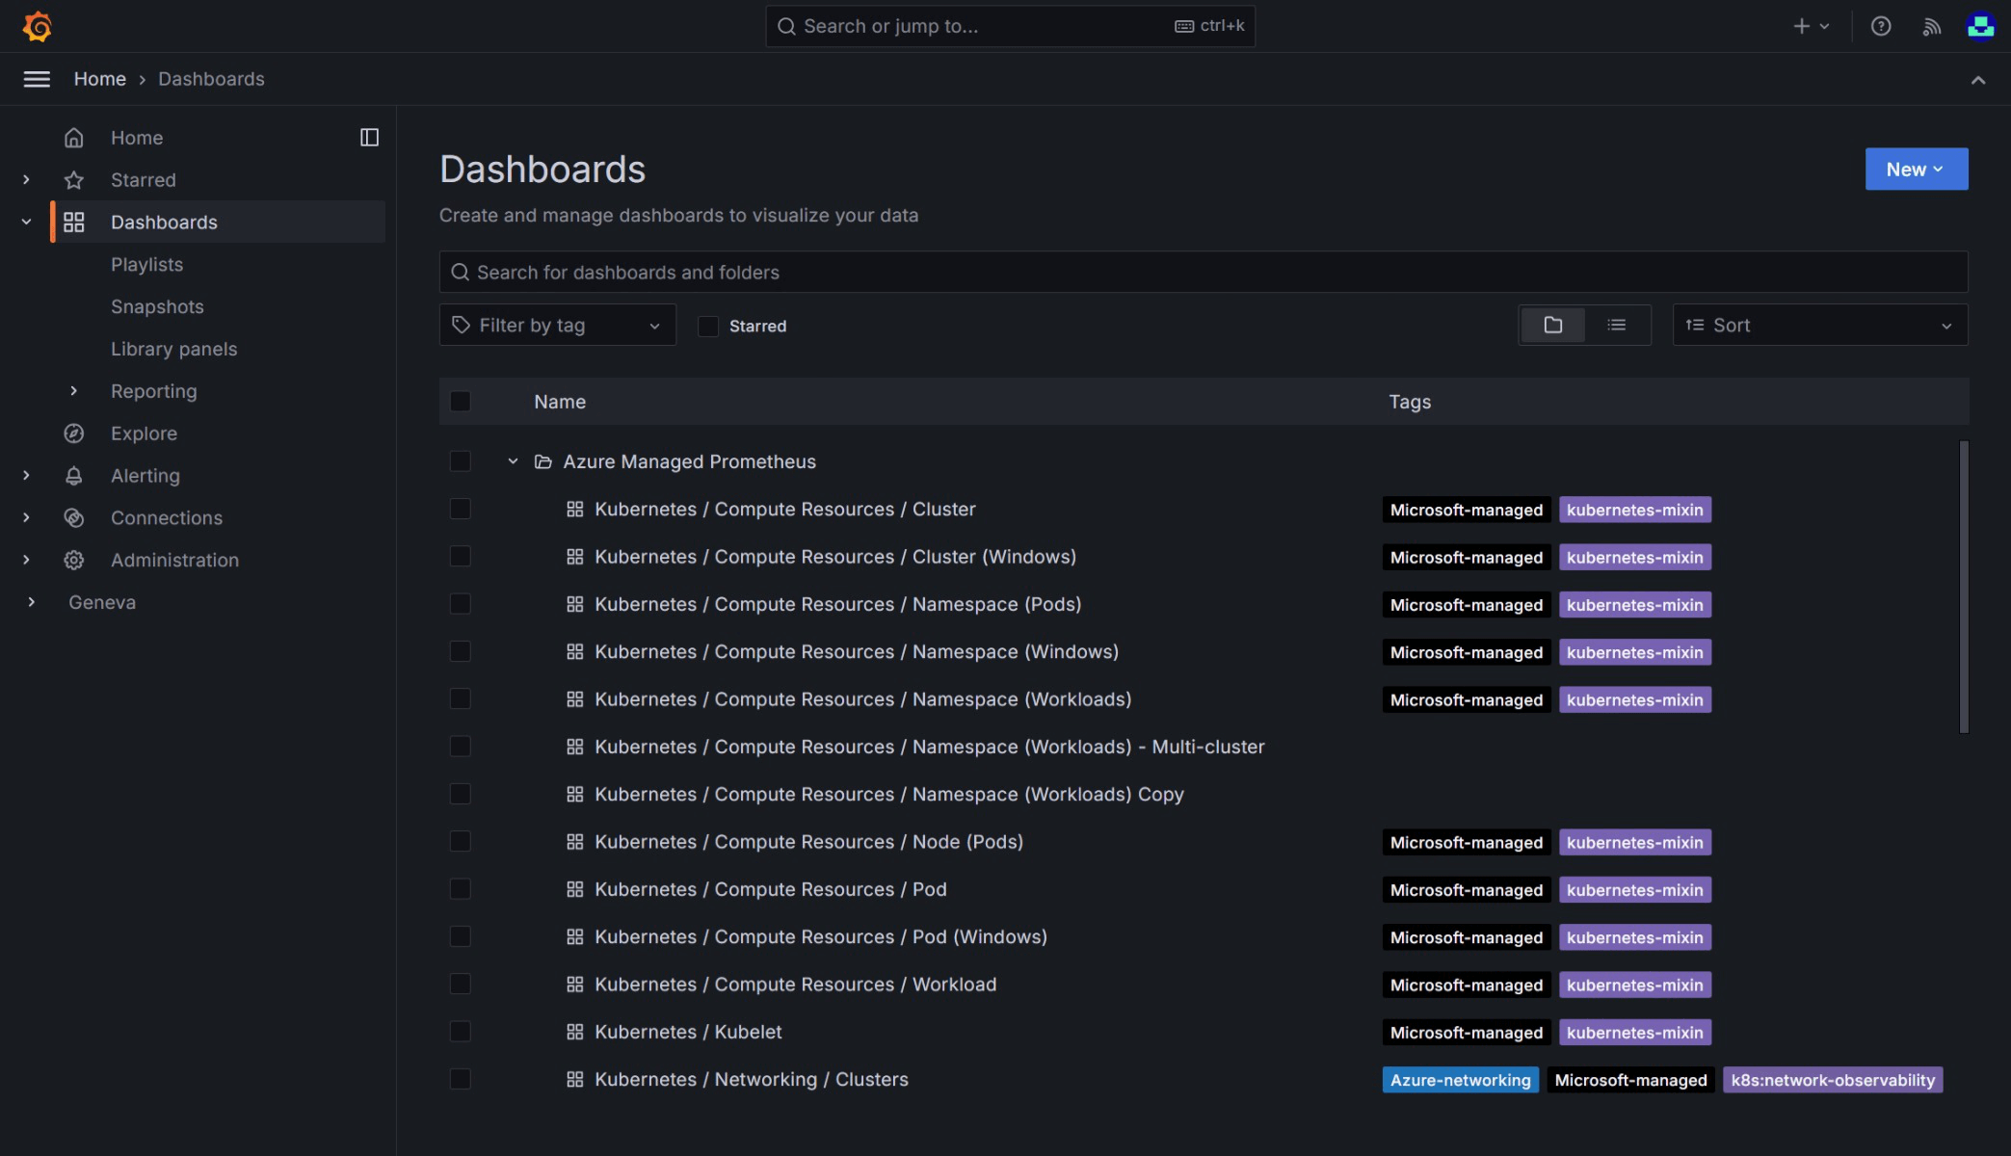Go to Library panels menu item
This screenshot has width=2011, height=1156.
tap(173, 349)
